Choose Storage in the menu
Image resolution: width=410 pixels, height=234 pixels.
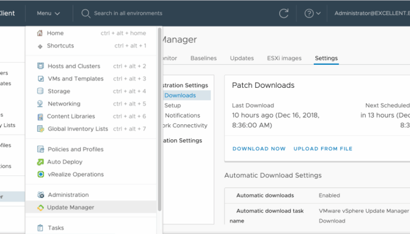click(x=91, y=91)
